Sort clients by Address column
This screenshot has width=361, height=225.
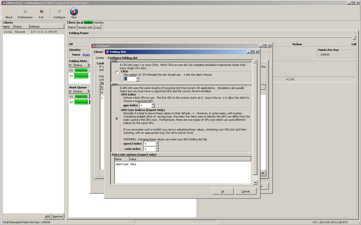[47, 27]
